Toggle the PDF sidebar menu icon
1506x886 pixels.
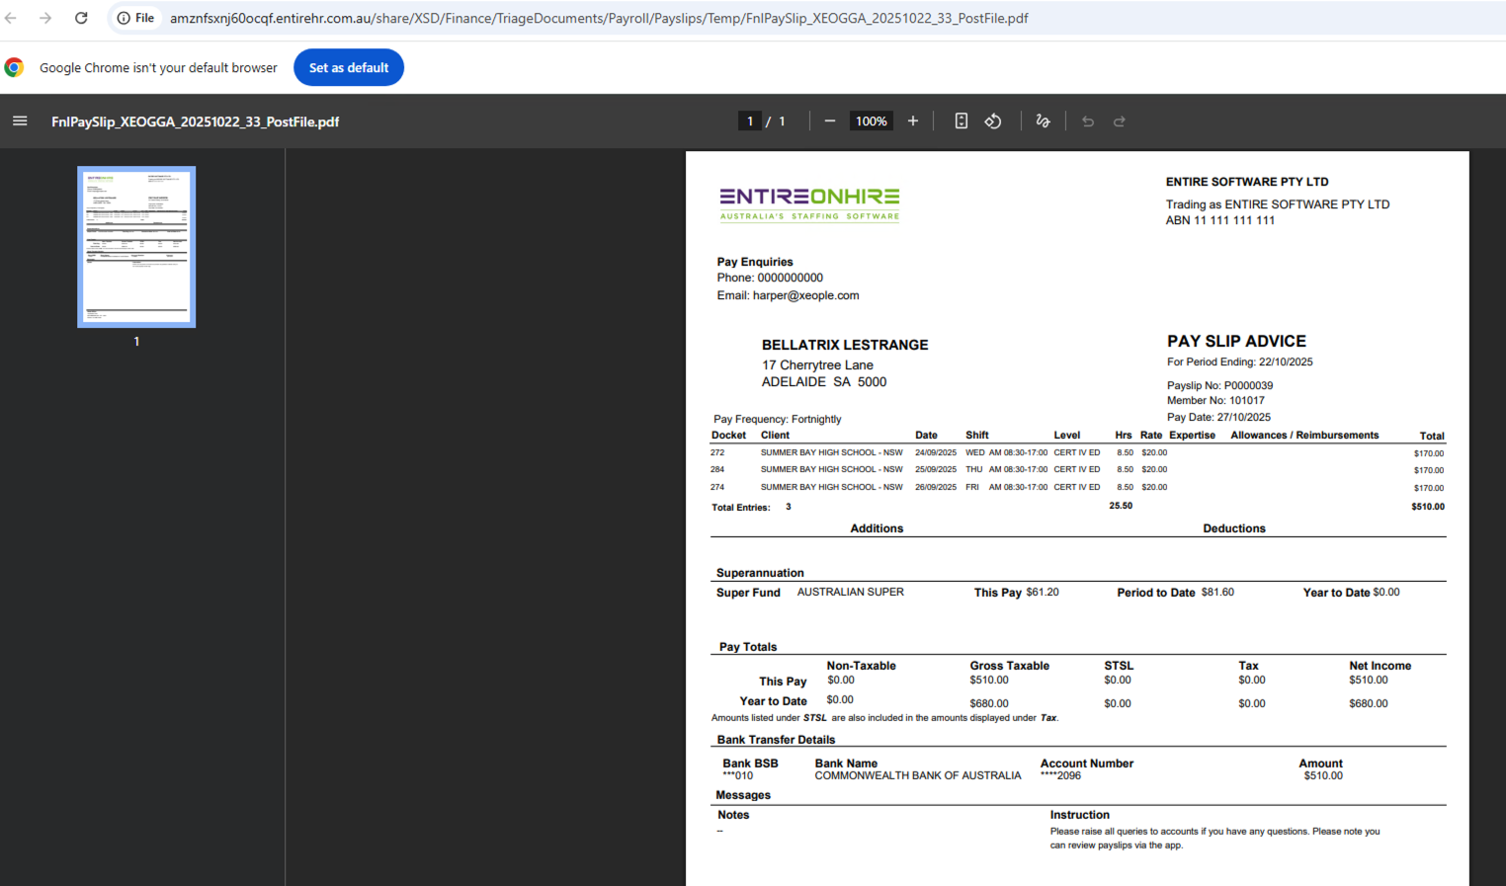point(20,121)
